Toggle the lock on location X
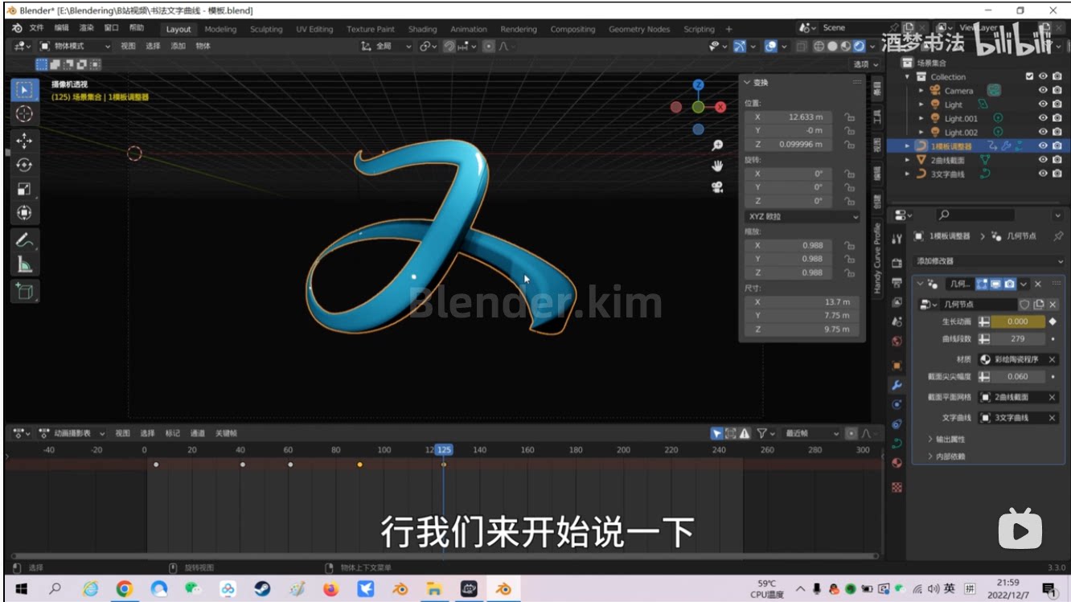Screen dimensions: 1071x602 849,117
